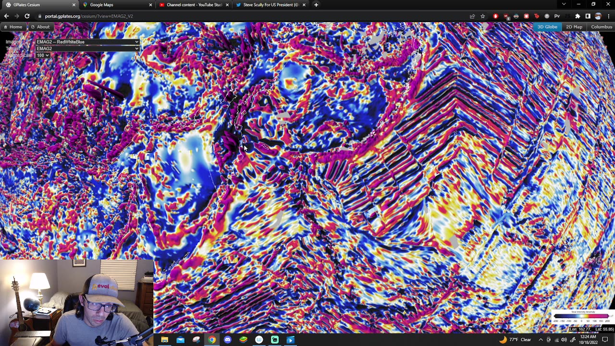Open the volume control in system tray
The image size is (615, 346).
pos(564,340)
